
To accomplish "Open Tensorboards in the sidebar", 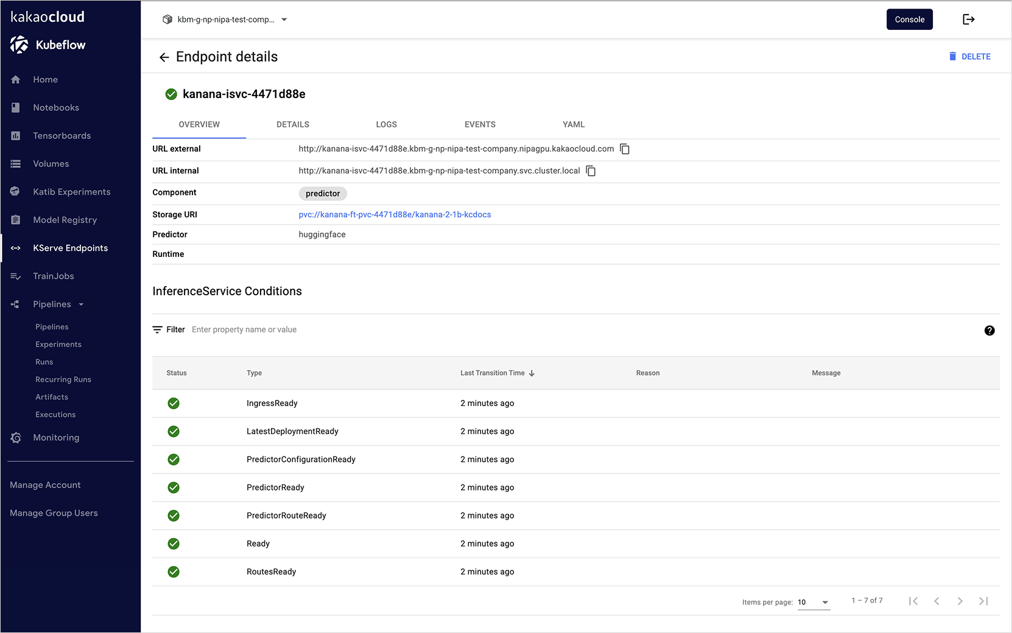I will point(62,136).
